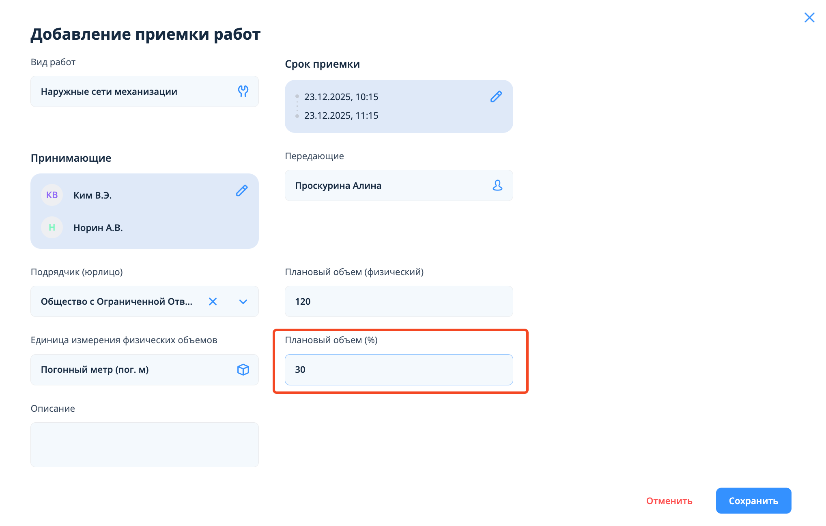Viewport: 826px width, 526px height.
Task: Click the start date 23.12.2025, 10:15
Action: pos(341,97)
